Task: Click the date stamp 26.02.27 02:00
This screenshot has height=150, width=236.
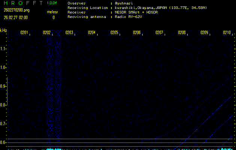Action: [x=16, y=18]
